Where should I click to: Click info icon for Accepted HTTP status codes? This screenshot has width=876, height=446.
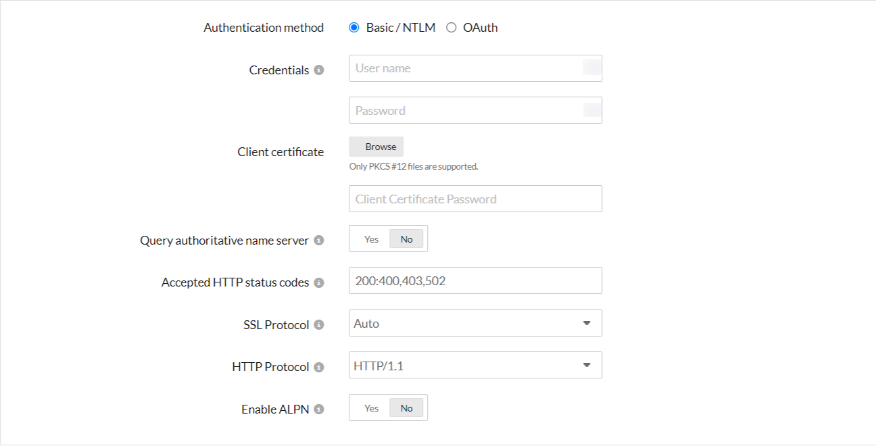319,282
